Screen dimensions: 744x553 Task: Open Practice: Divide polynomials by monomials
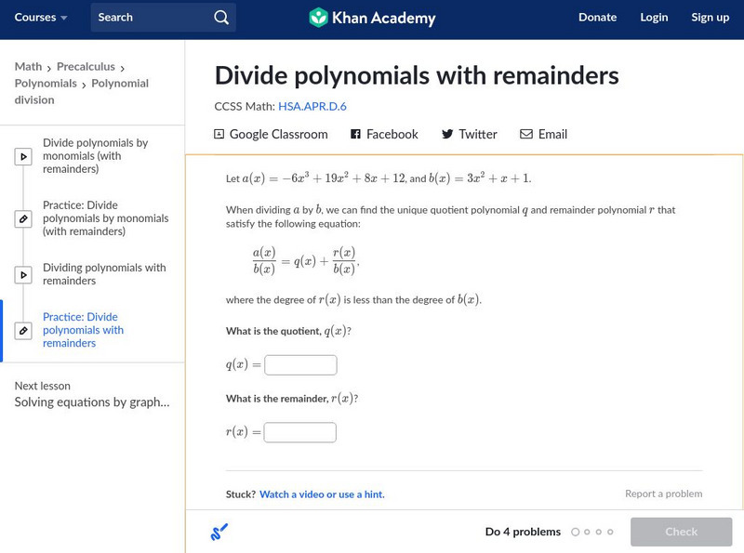(x=105, y=218)
